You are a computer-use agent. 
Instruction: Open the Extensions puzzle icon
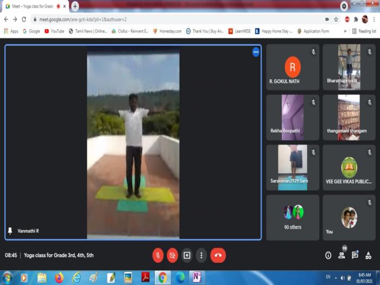356,20
